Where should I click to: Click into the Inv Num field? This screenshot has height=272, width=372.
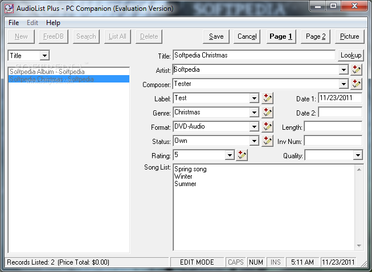[x=333, y=141]
